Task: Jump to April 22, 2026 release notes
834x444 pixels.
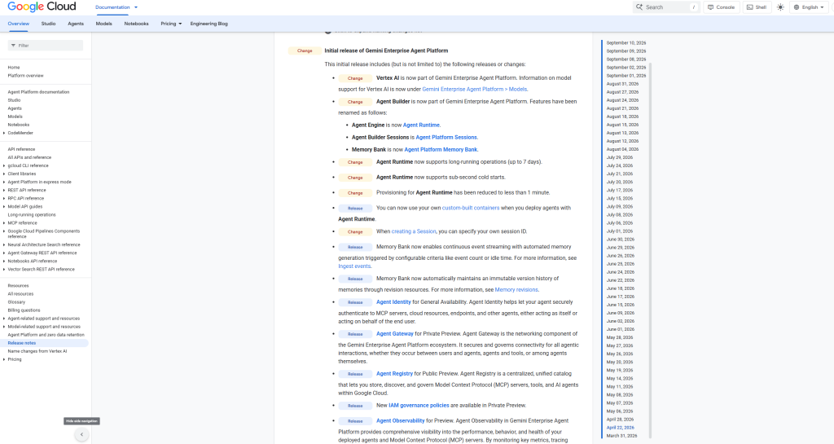Action: coord(620,428)
